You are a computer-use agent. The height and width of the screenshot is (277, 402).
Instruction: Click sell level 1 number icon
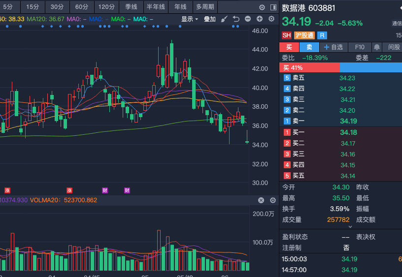coord(287,121)
